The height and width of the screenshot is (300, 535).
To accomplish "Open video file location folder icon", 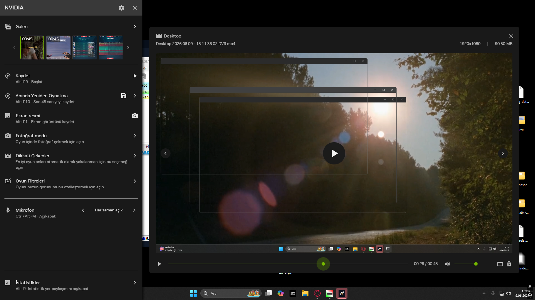I will [500, 264].
